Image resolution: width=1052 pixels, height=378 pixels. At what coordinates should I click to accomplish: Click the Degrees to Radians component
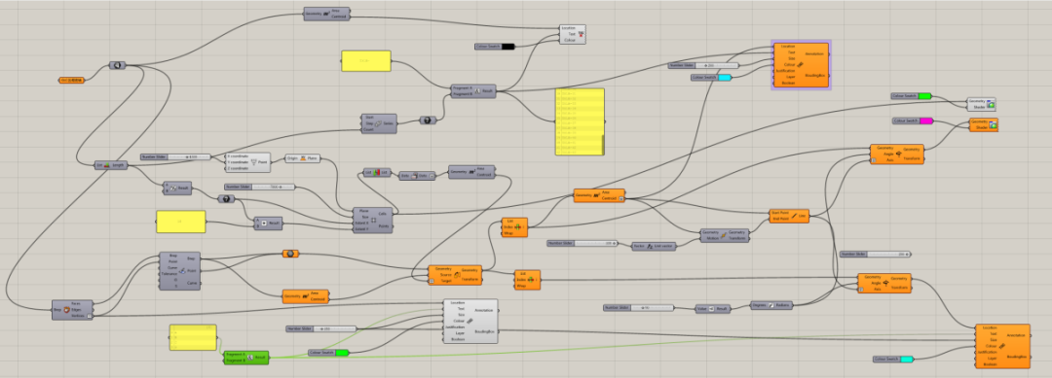point(771,305)
